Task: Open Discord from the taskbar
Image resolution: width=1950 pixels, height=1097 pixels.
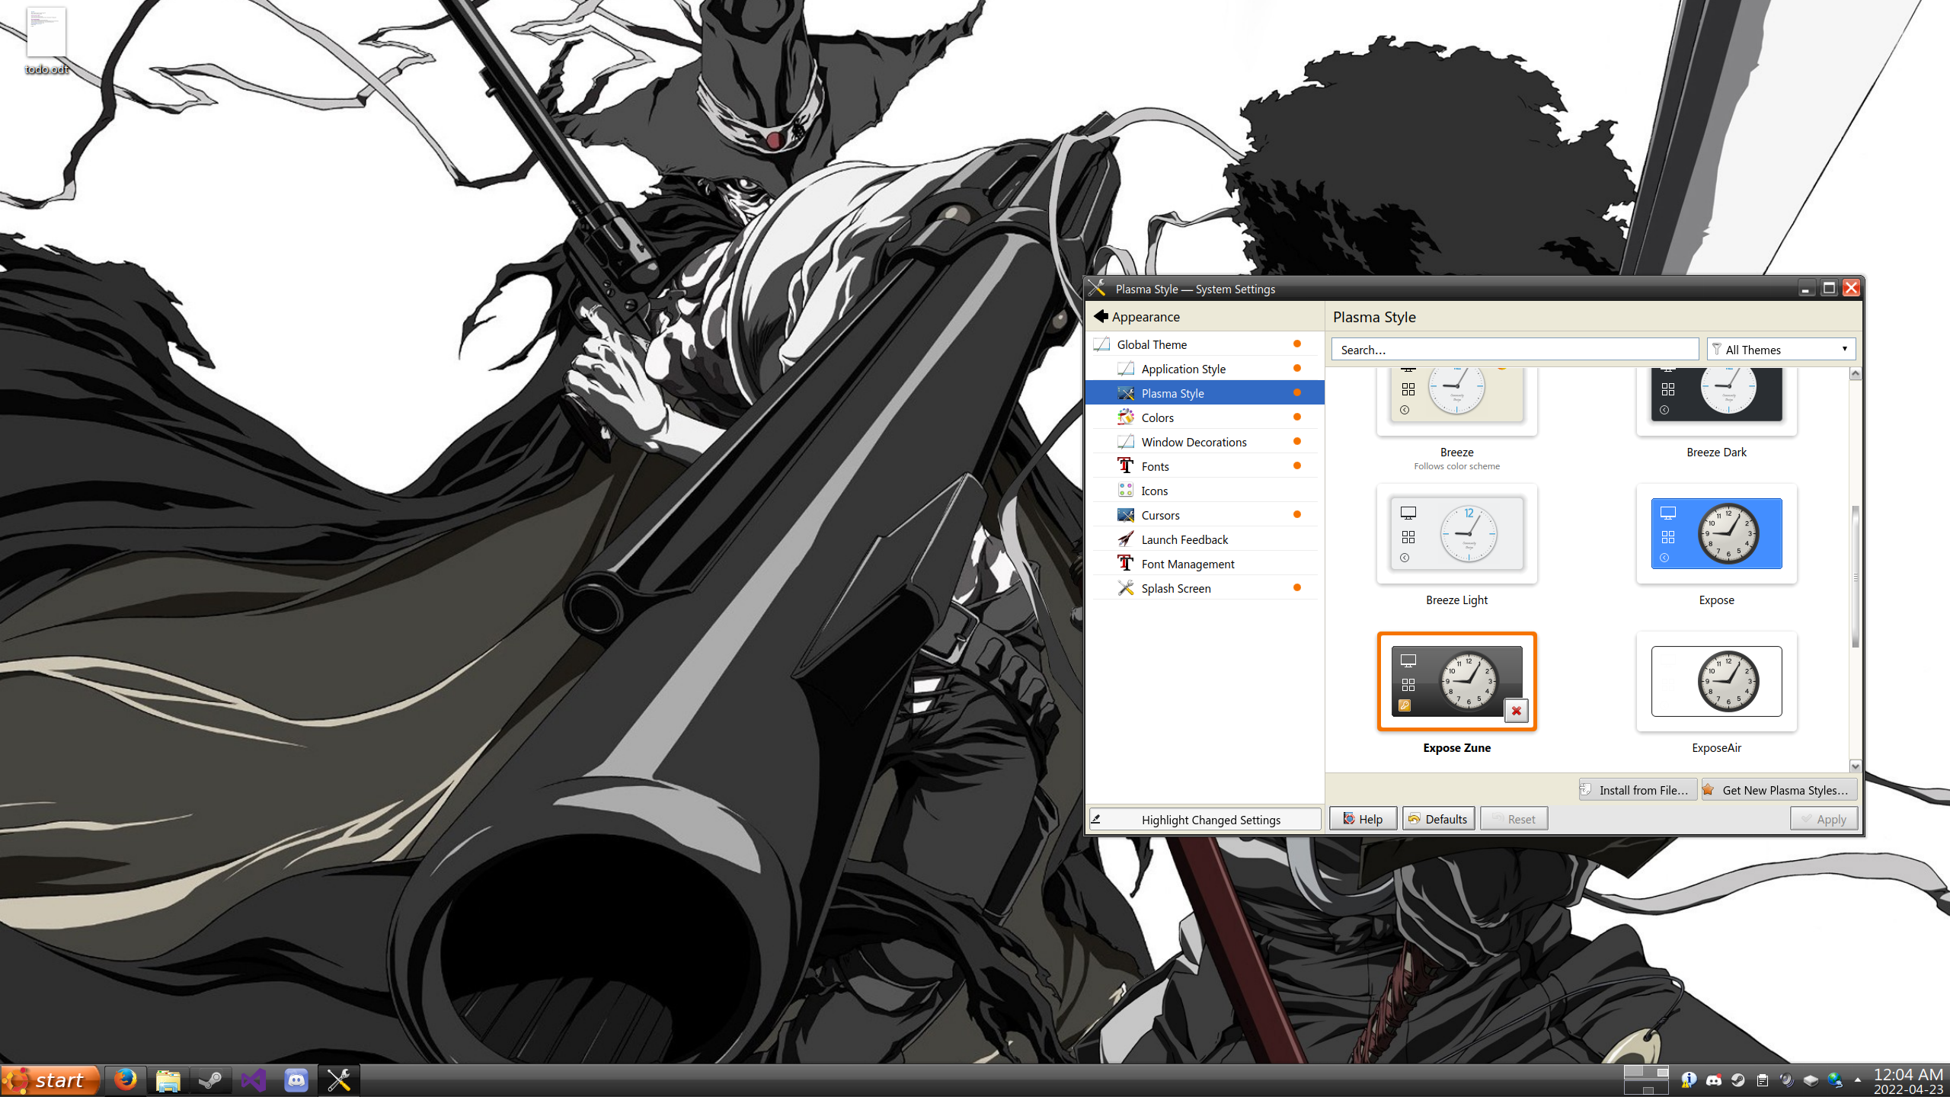Action: (296, 1080)
